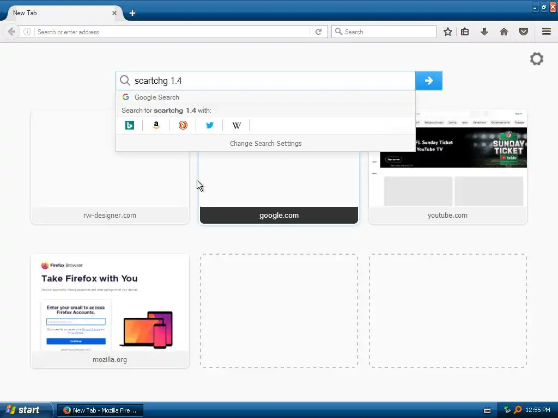558x418 pixels.
Task: Open Change Search Settings
Action: point(265,143)
